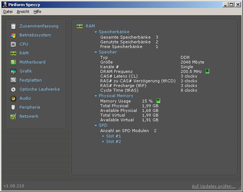Click the Speccy title bar app icon
This screenshot has width=243, height=192.
tap(5, 5)
